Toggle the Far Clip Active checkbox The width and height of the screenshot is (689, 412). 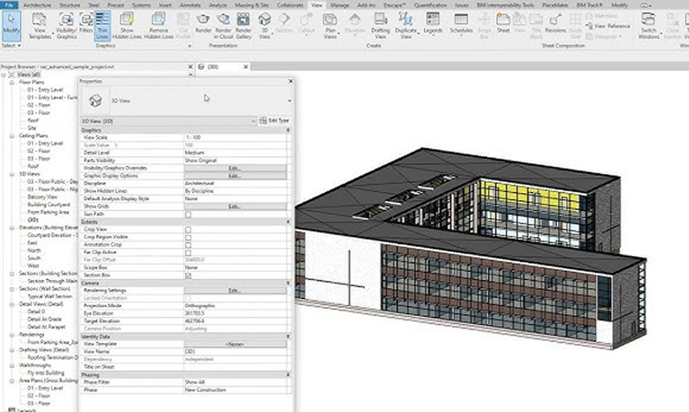[x=188, y=253]
